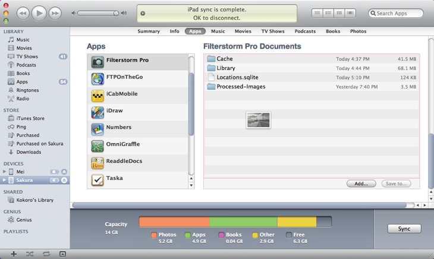The image size is (434, 259).
Task: Eject the Sakura device
Action: (x=64, y=180)
